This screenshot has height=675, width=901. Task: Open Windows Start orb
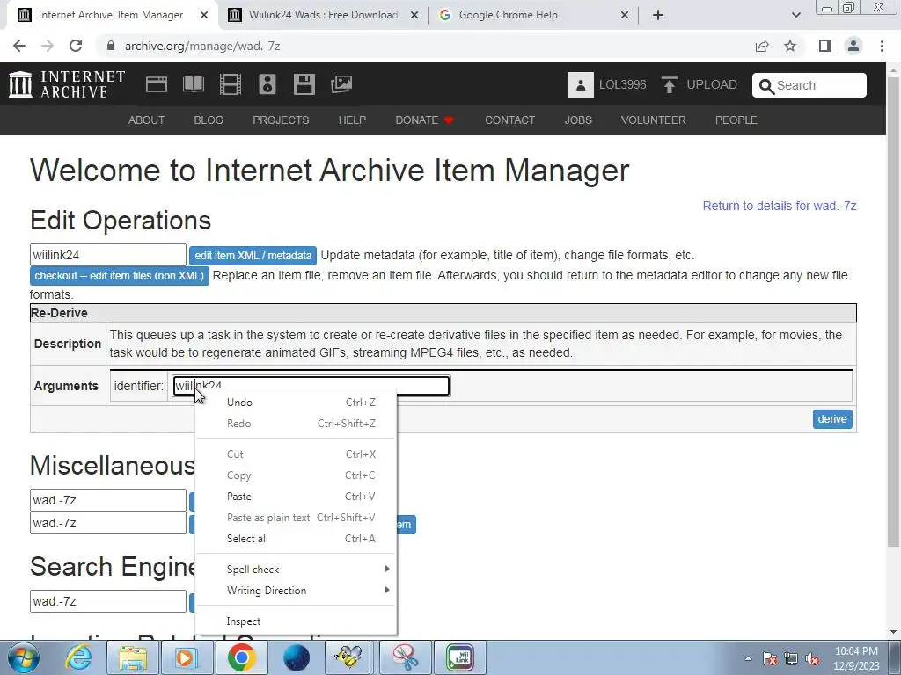pos(24,657)
